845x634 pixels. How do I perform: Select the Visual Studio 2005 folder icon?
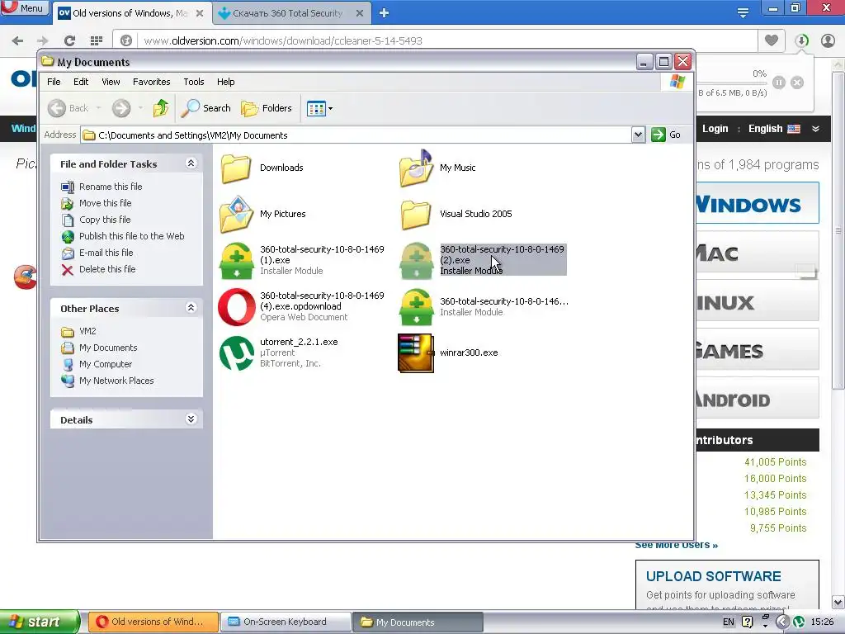point(416,214)
